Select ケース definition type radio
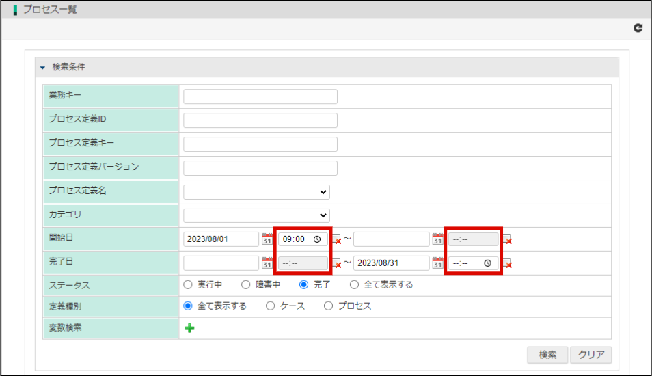652x376 pixels. coord(270,306)
